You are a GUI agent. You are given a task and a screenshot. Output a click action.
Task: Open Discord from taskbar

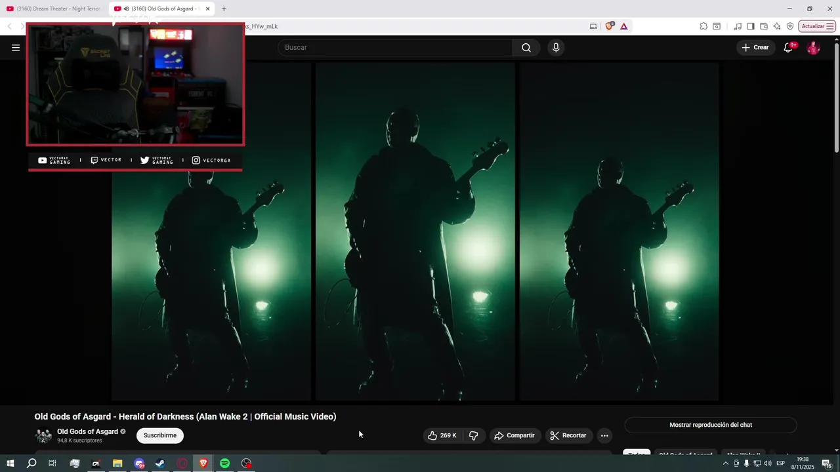139,463
